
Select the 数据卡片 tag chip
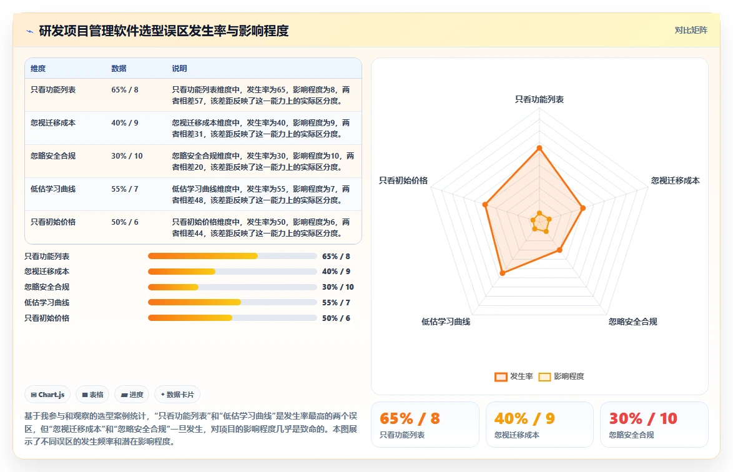(177, 395)
